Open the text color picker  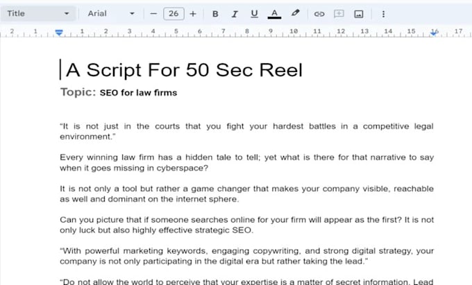coord(274,13)
